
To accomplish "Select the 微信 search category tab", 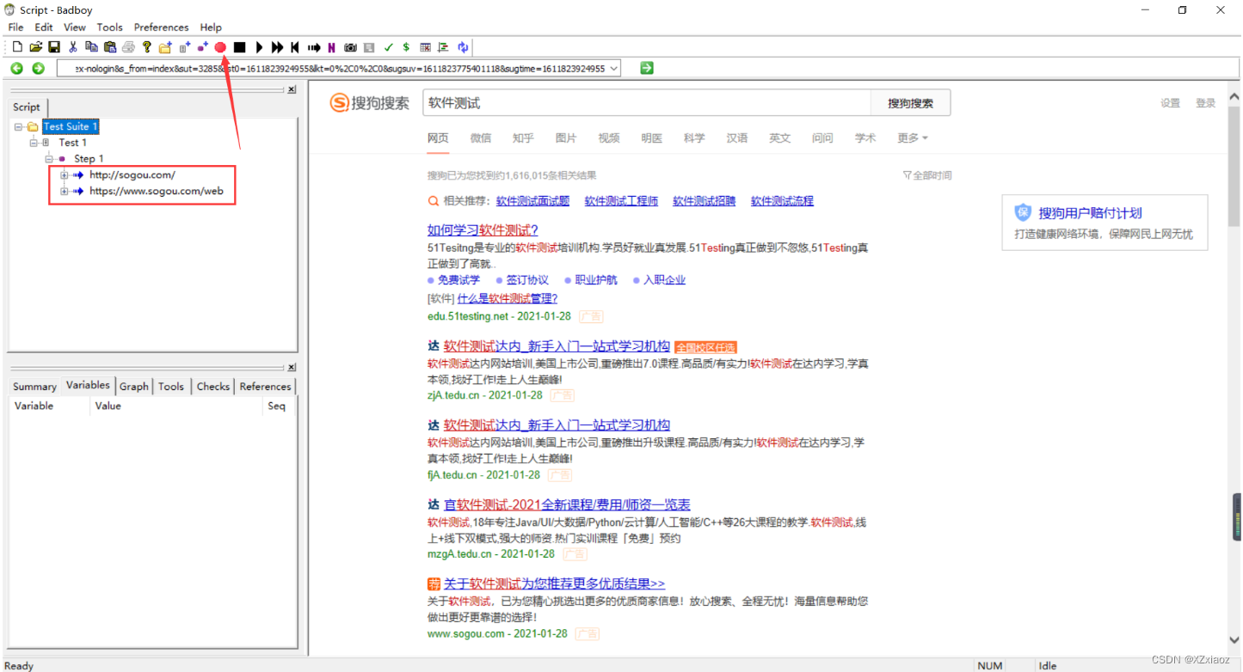I will pos(481,137).
